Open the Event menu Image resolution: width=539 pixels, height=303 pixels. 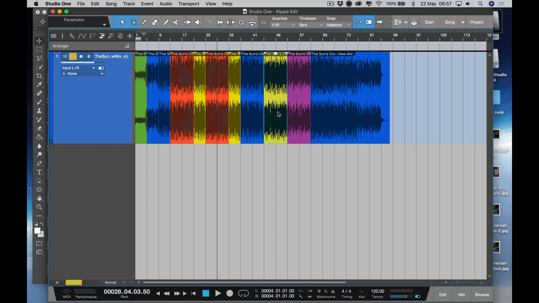pos(147,4)
